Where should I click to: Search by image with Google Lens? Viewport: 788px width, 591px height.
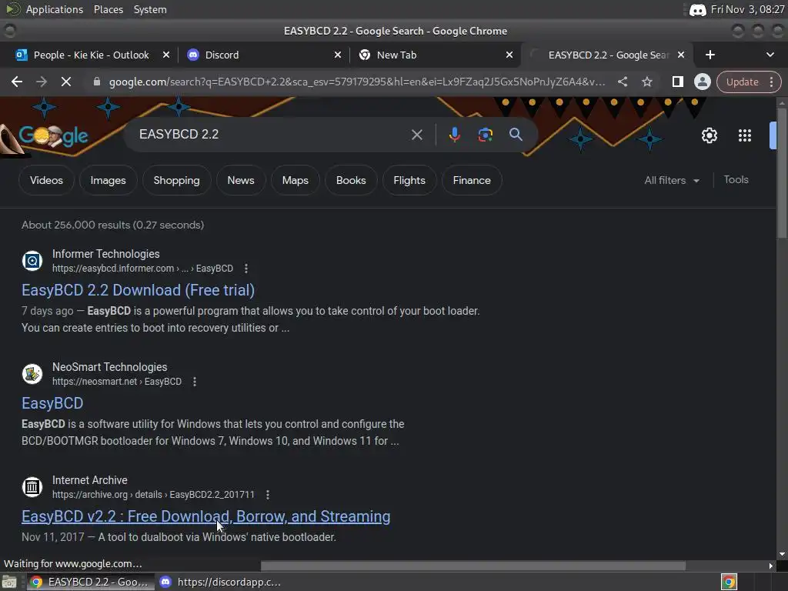coord(485,135)
